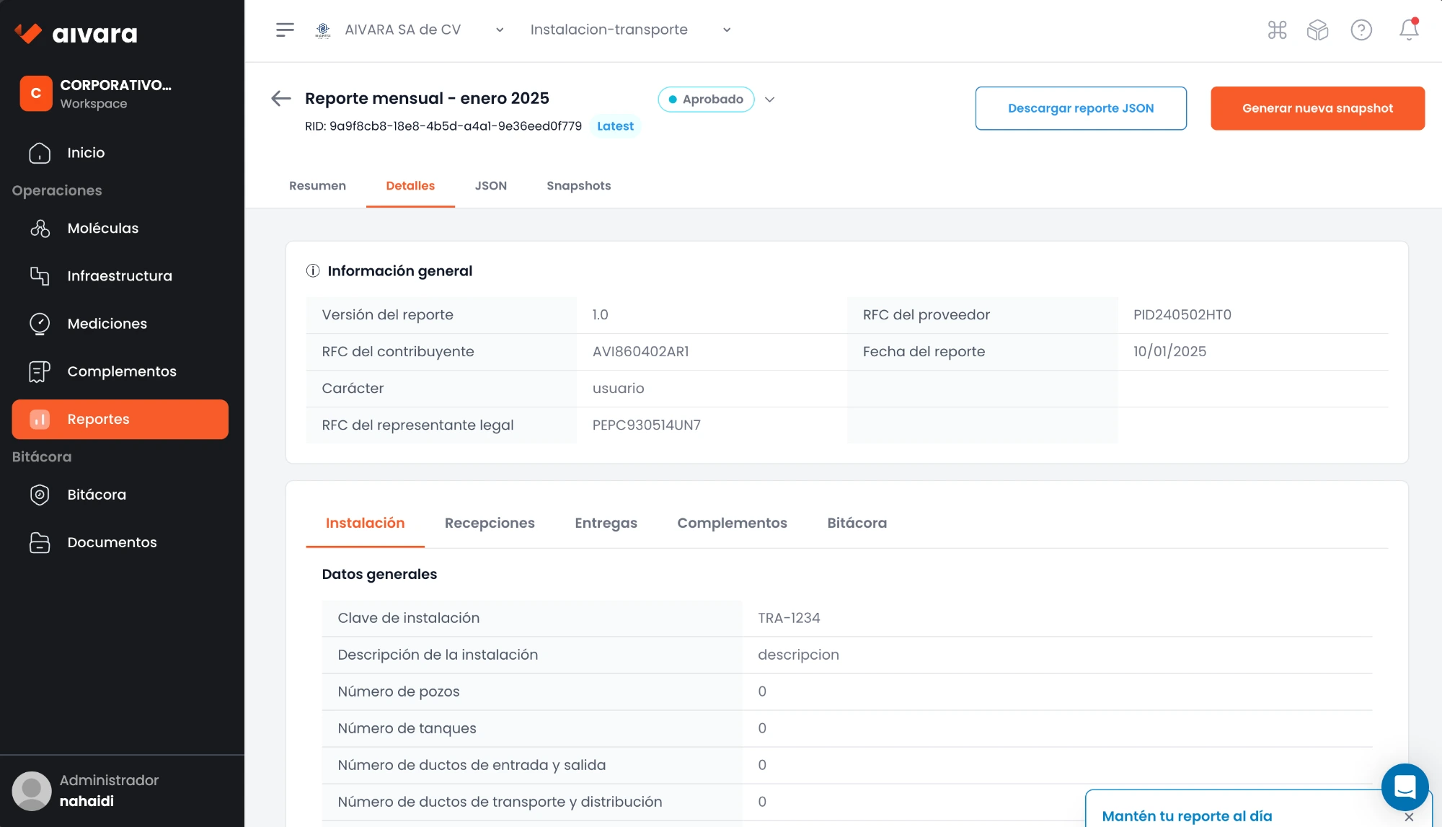This screenshot has width=1442, height=827.
Task: Click the Moléculas molecule icon
Action: (40, 229)
